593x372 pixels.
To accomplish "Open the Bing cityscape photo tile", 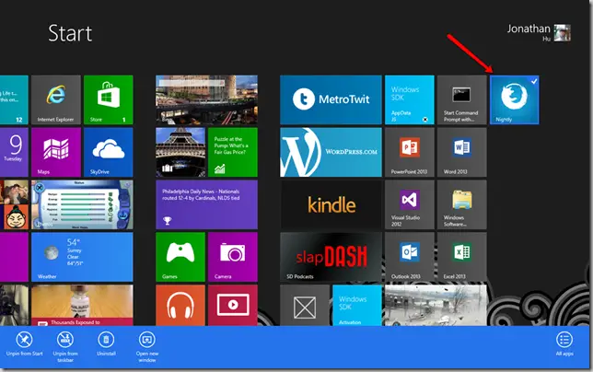I will point(206,99).
